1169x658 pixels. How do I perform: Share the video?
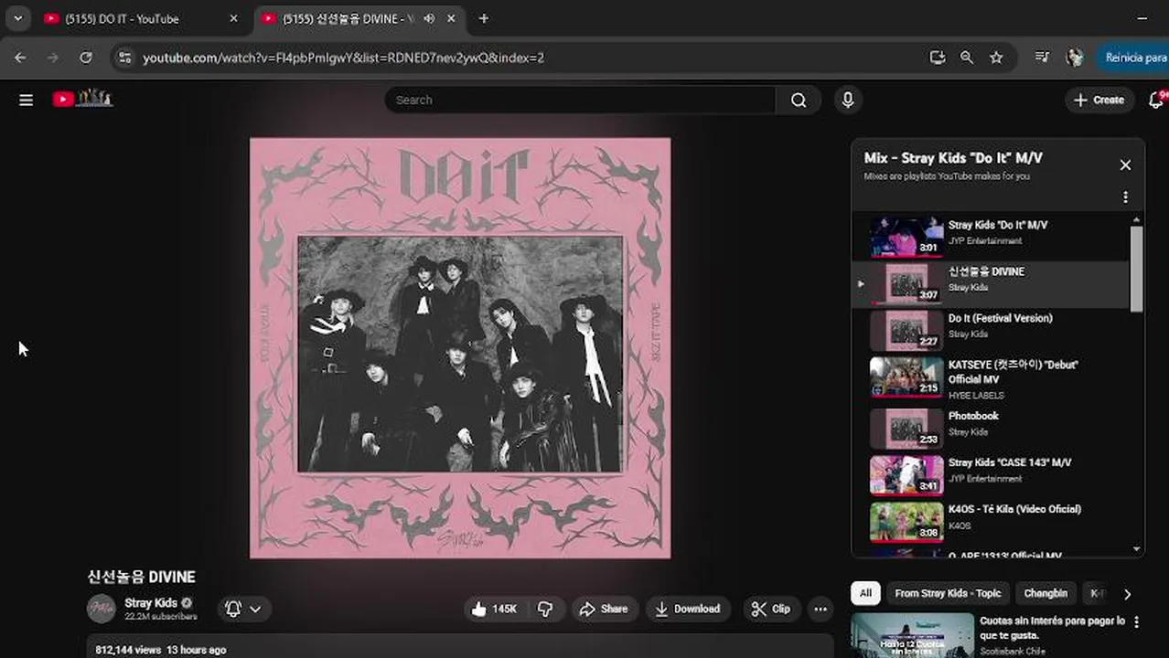click(604, 609)
